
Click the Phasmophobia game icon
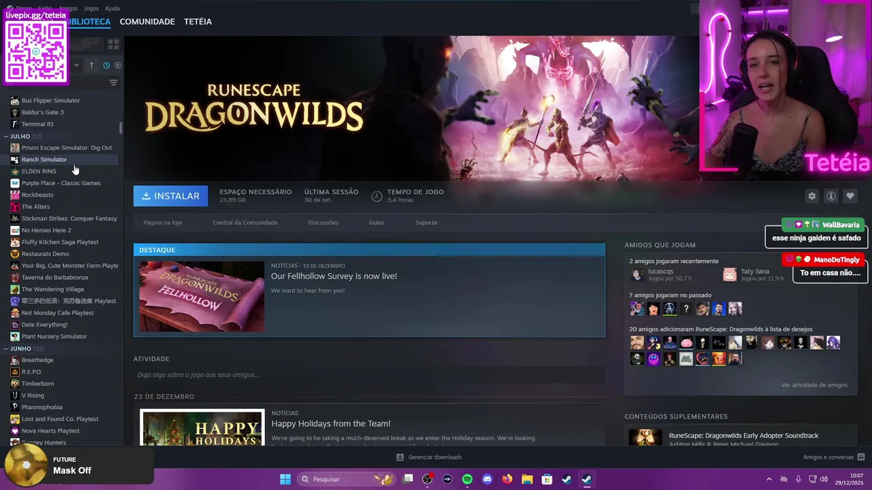coord(14,407)
